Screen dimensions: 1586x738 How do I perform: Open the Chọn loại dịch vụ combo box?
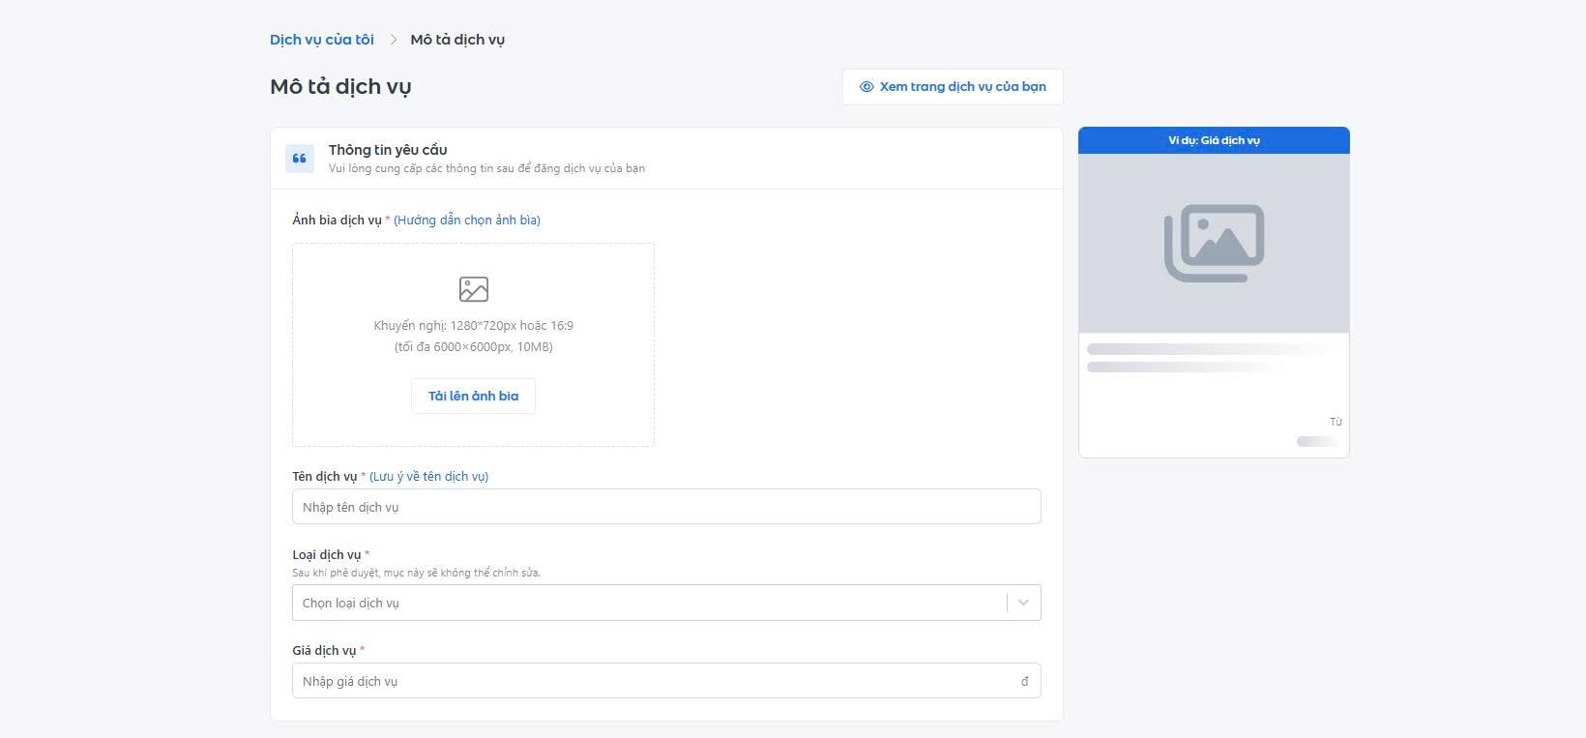[x=648, y=603]
